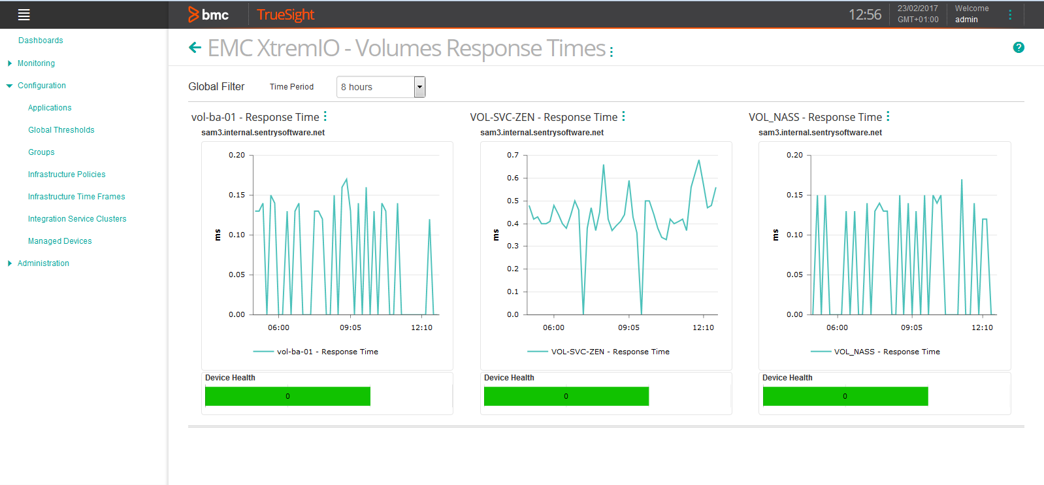Open the Time Period 8 hours dropdown
The width and height of the screenshot is (1044, 485).
(381, 87)
